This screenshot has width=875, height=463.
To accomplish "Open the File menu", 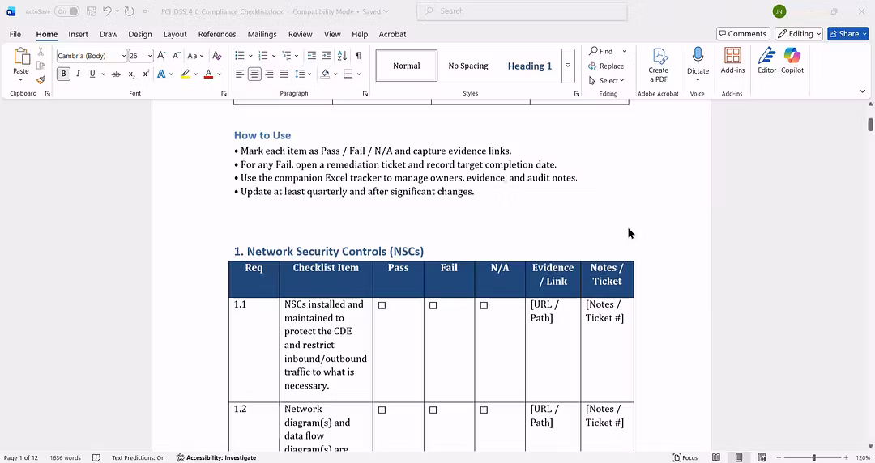I will tap(15, 34).
